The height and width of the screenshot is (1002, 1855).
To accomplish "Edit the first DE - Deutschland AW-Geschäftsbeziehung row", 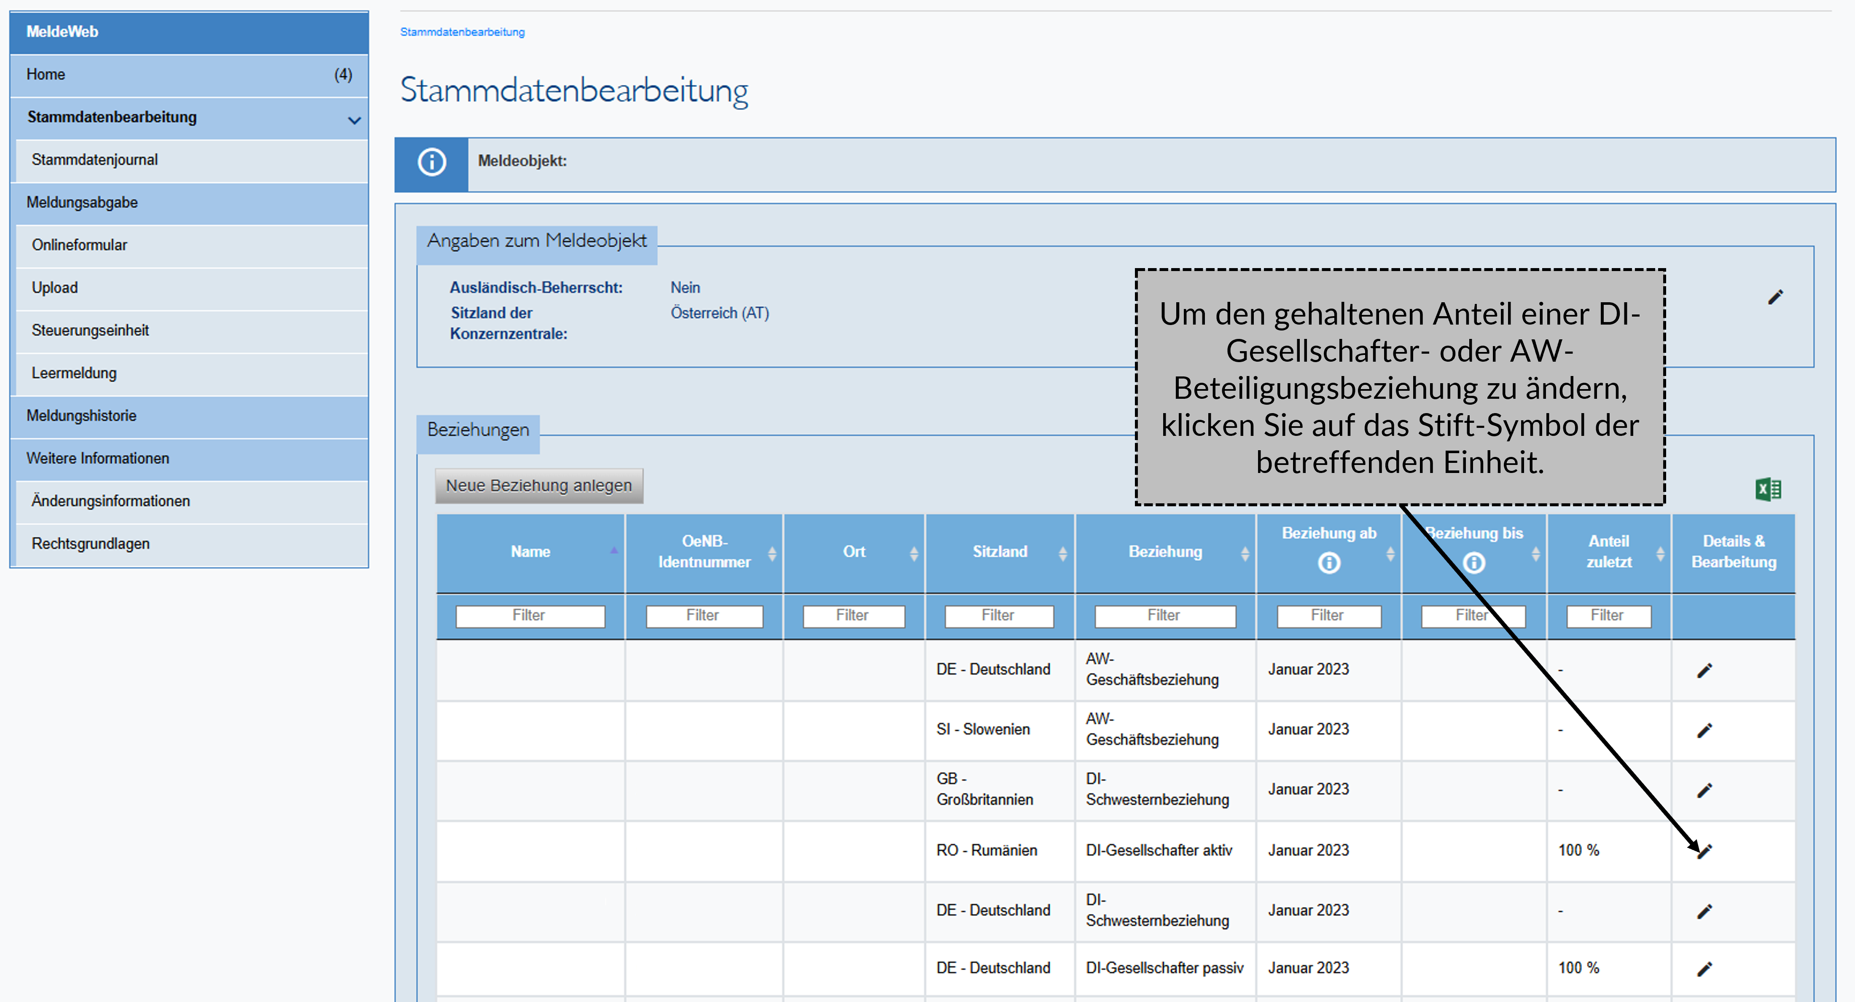I will pos(1704,669).
